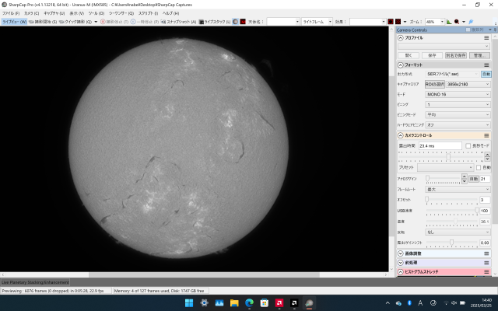Open Windows Start menu in taskbar
The image size is (498, 311).
[188, 302]
